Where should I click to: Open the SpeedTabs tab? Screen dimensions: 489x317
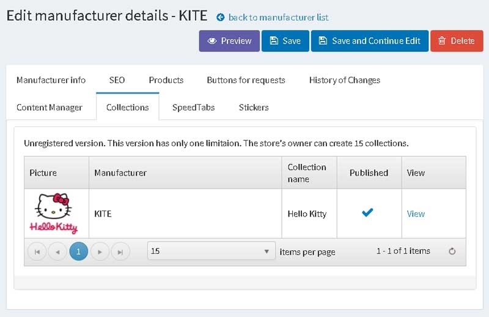tap(193, 107)
